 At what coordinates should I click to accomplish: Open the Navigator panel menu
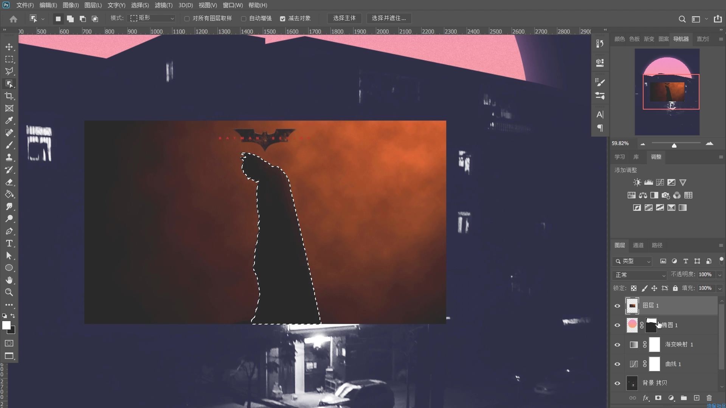(x=721, y=39)
